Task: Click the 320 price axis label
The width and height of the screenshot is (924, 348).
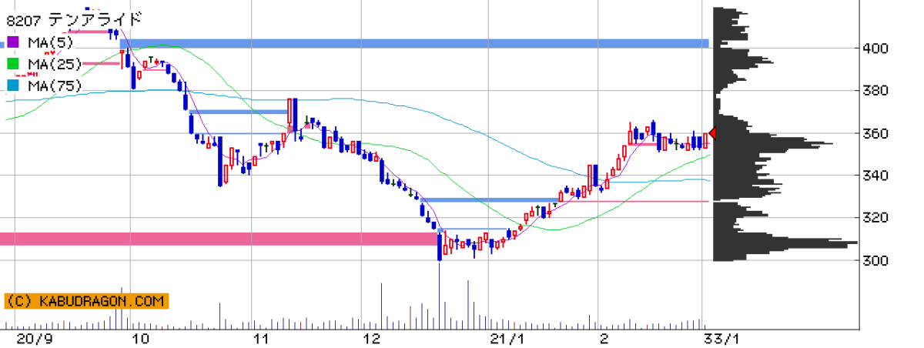Action: pyautogui.click(x=876, y=219)
